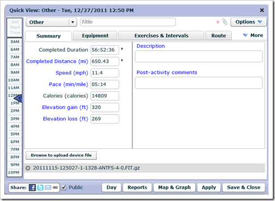The image size is (275, 201).
Task: Switch to the Equipment tab
Action: [95, 36]
